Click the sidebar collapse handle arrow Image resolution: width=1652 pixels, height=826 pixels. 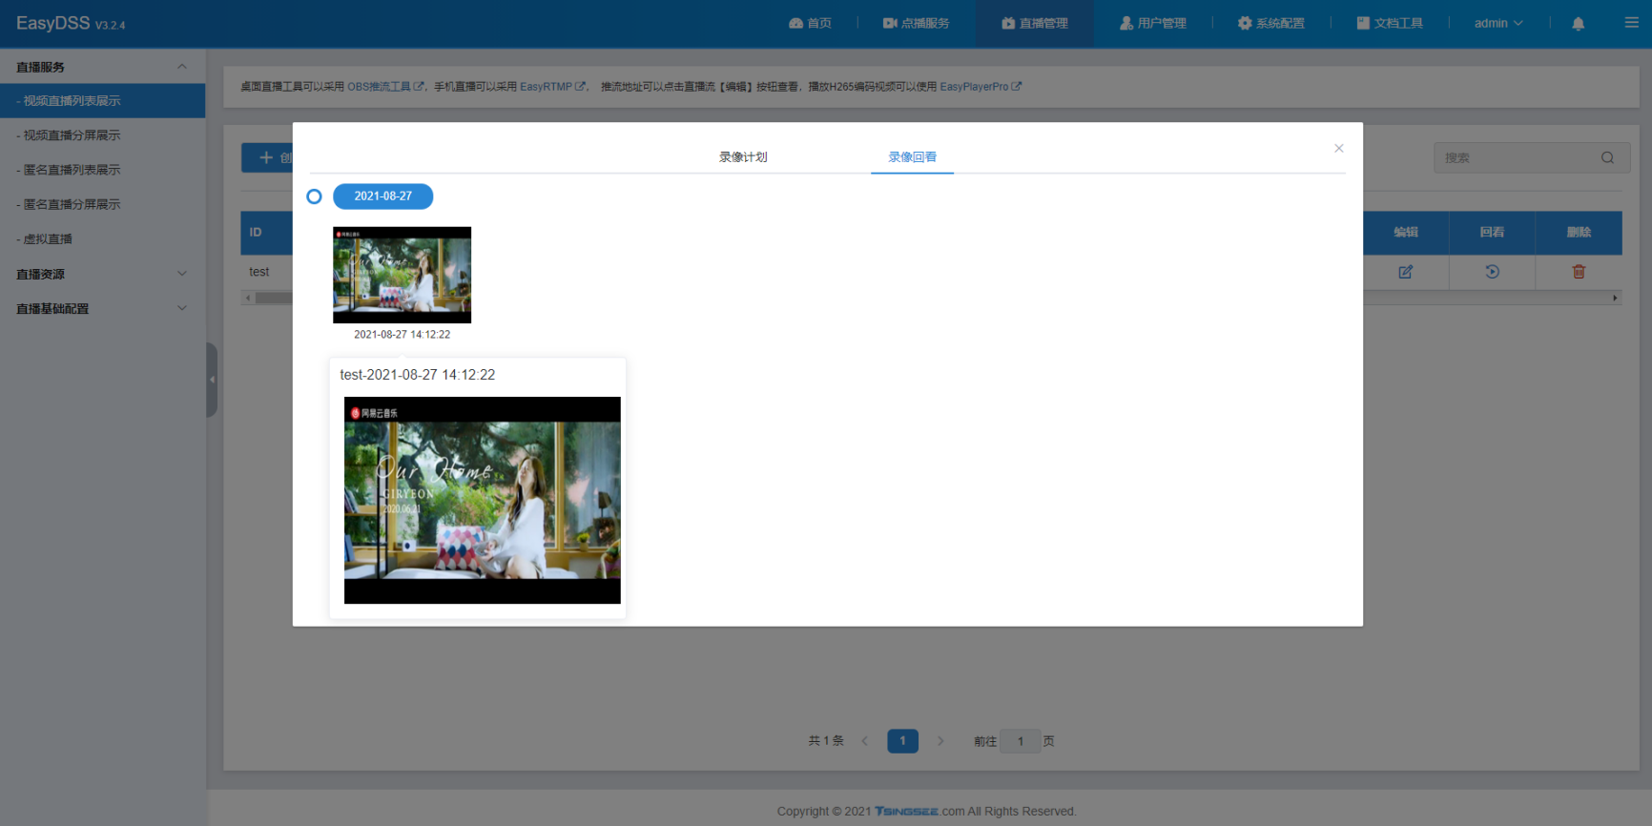tap(212, 380)
